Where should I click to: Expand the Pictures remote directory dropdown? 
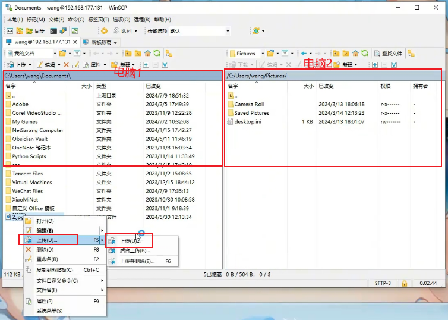[x=263, y=54]
